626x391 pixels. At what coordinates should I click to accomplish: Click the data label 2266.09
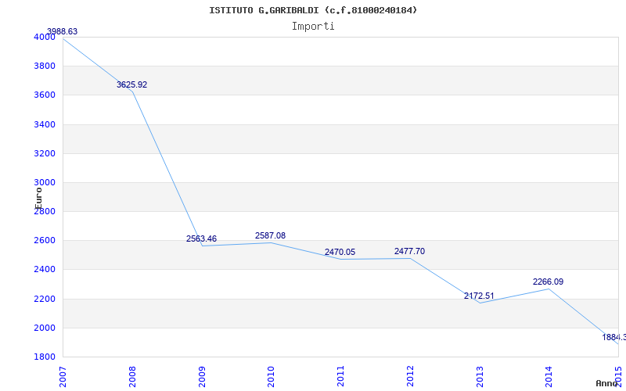[549, 282]
